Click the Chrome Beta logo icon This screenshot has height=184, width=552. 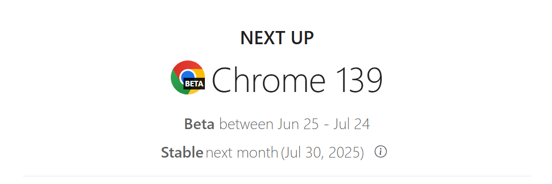coord(188,77)
